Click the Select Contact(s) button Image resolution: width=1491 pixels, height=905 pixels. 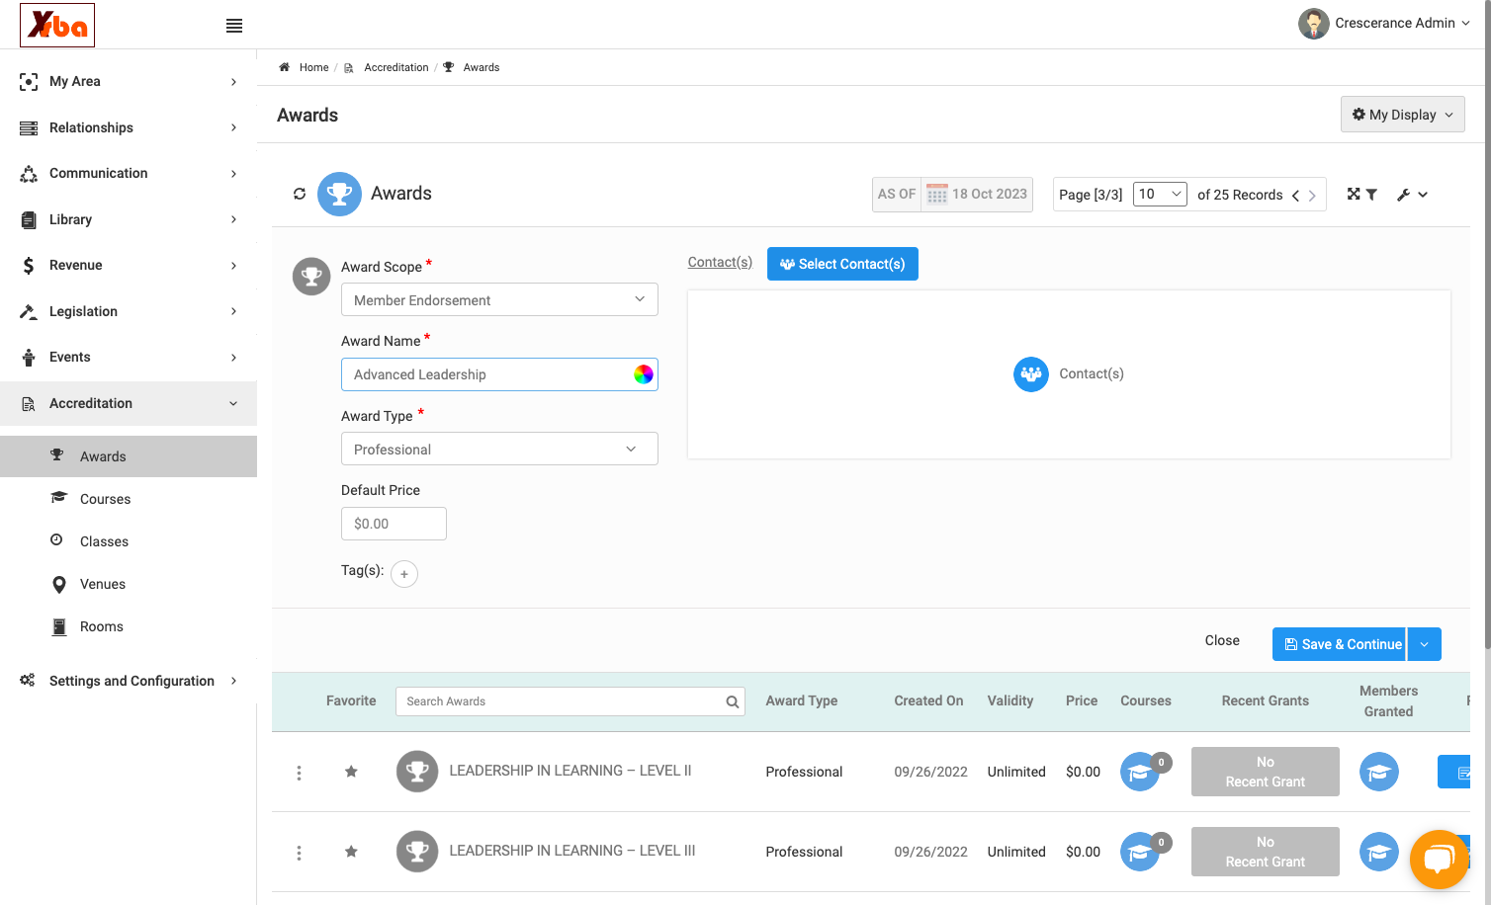[x=842, y=264]
